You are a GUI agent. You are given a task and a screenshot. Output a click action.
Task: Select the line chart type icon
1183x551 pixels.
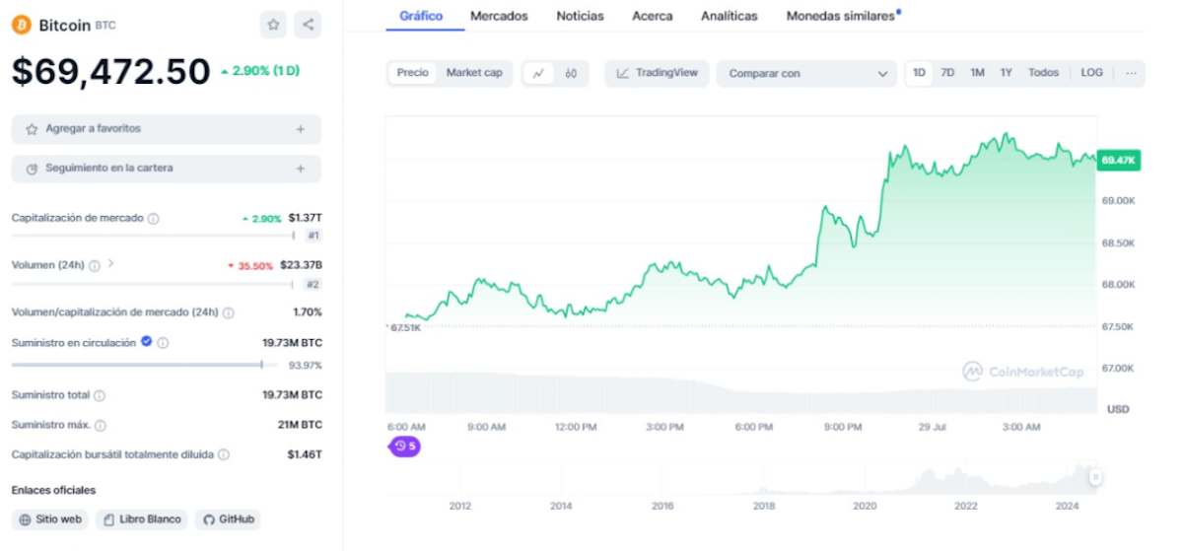(x=538, y=73)
